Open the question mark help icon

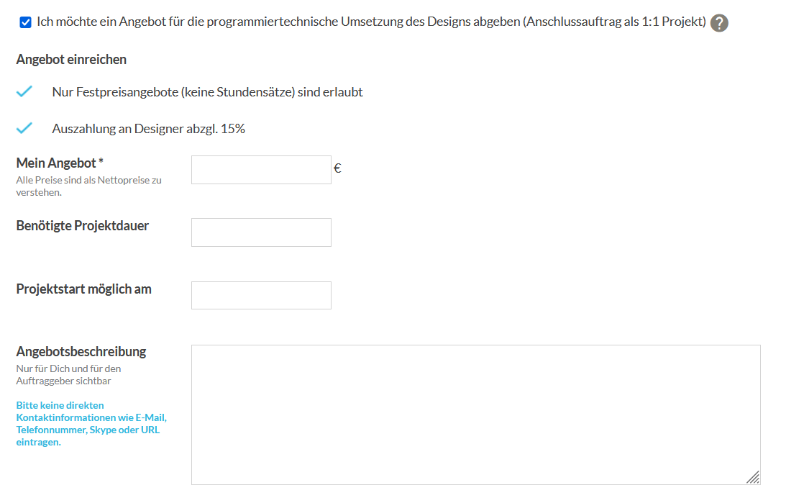tap(719, 23)
